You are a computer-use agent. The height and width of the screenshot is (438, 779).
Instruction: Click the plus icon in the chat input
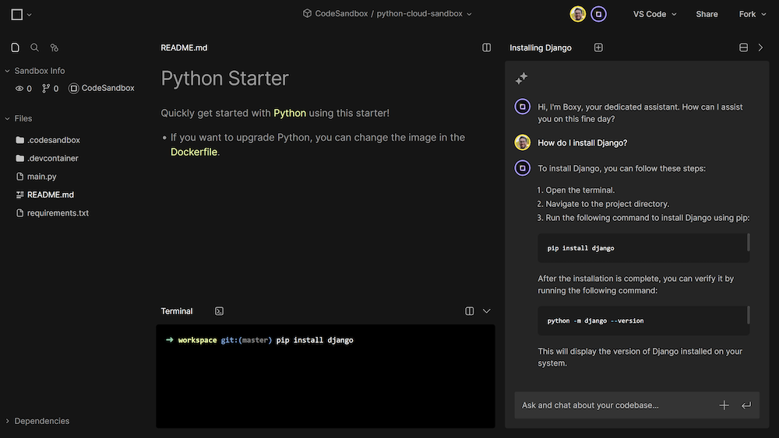724,405
